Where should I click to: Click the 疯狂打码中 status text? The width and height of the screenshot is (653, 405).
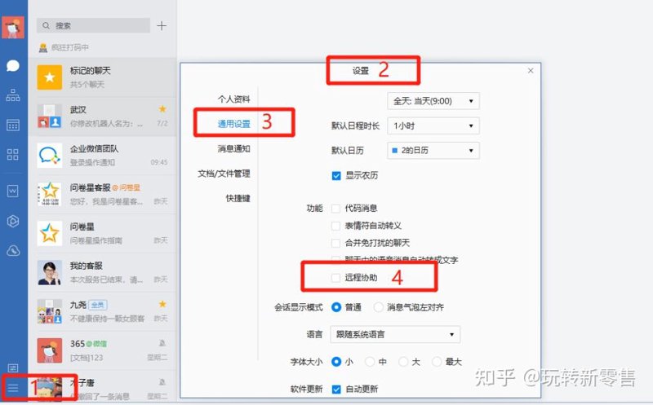coord(70,48)
